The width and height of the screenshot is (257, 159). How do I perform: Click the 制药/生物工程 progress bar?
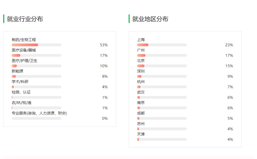[x=36, y=45]
